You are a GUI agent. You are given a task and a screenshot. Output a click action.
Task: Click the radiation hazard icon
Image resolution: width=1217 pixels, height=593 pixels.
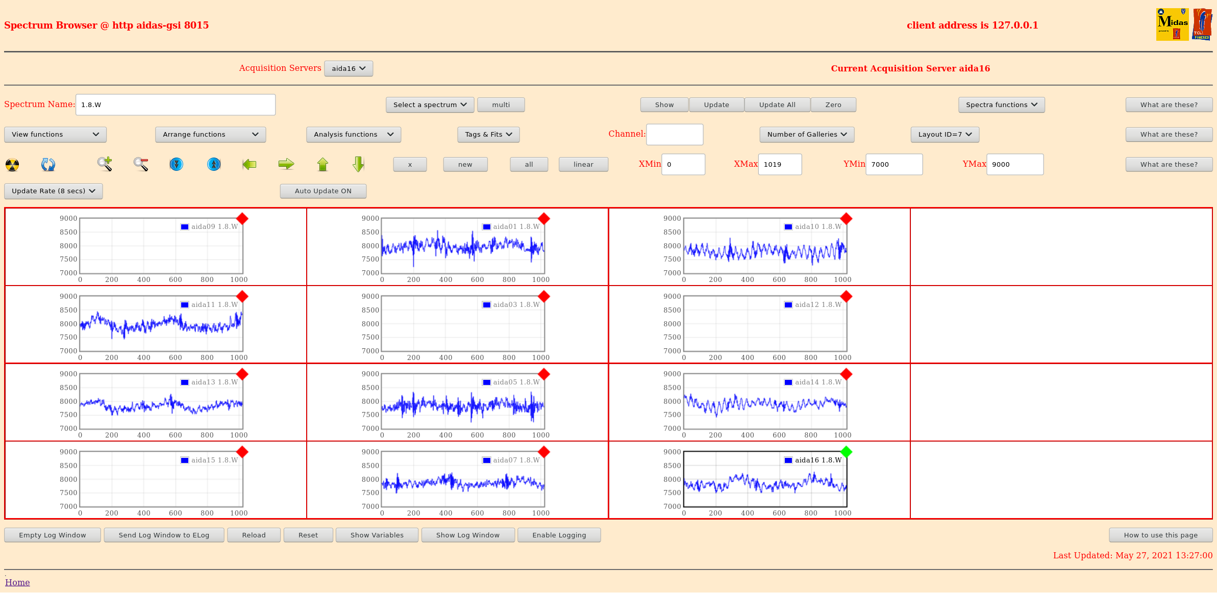(x=12, y=165)
